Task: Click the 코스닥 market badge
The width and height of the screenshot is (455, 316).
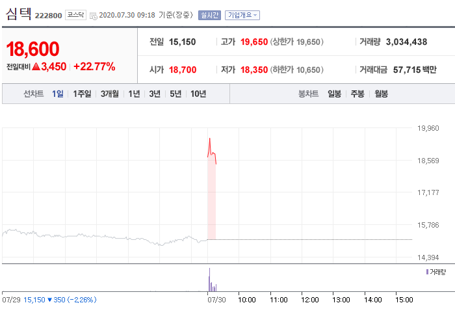Action: point(75,15)
